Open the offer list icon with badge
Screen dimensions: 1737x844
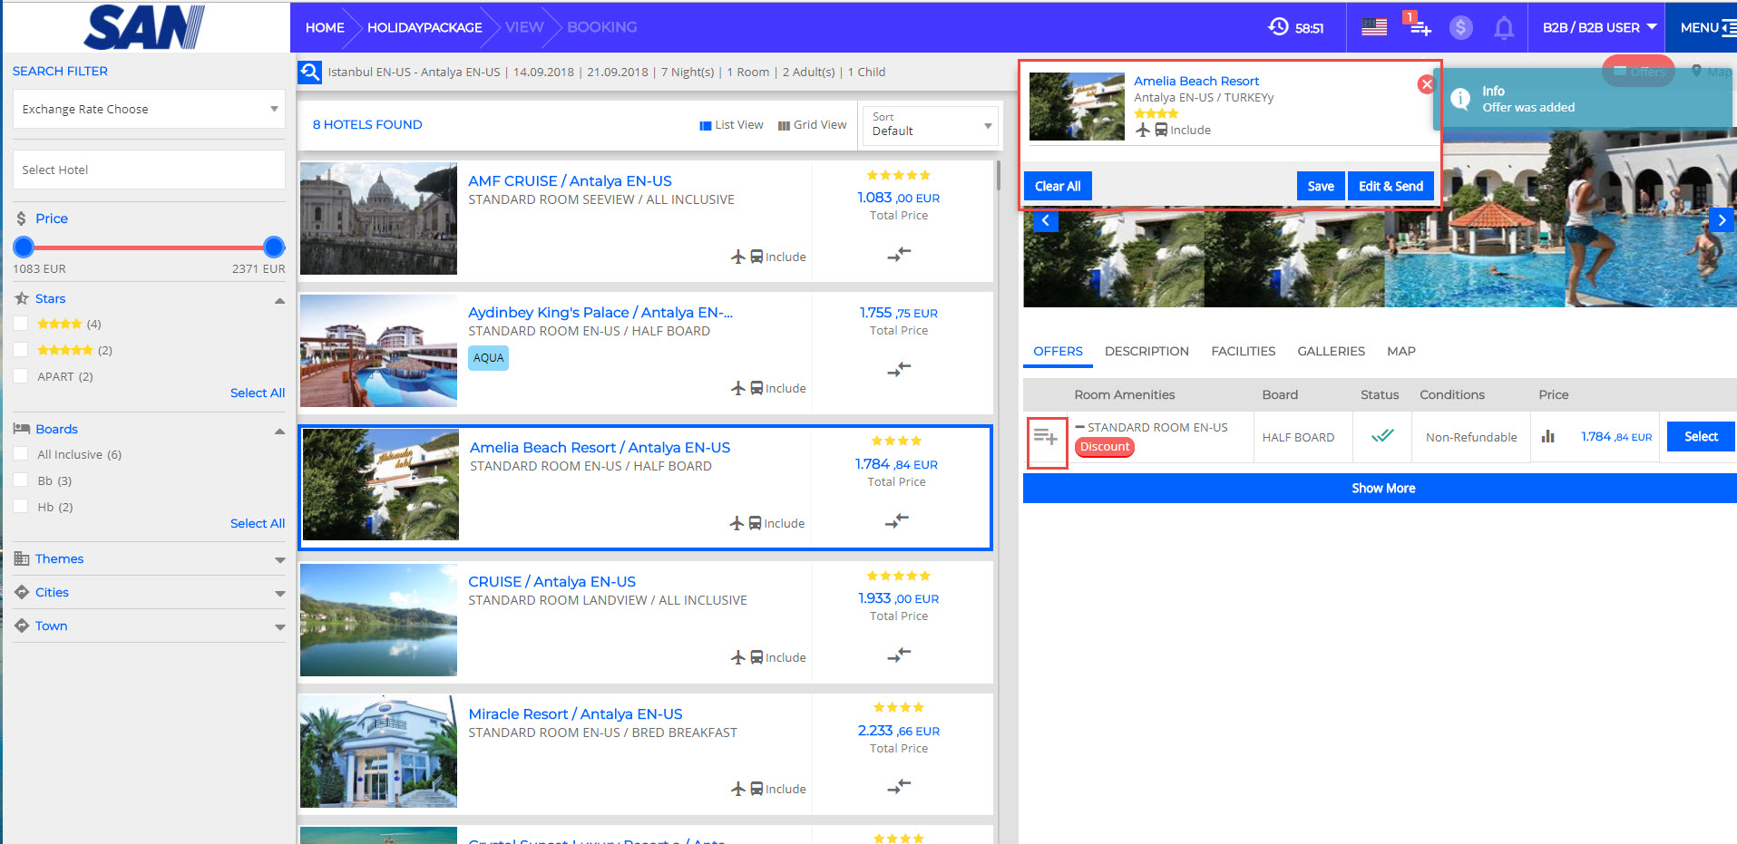tap(1417, 25)
